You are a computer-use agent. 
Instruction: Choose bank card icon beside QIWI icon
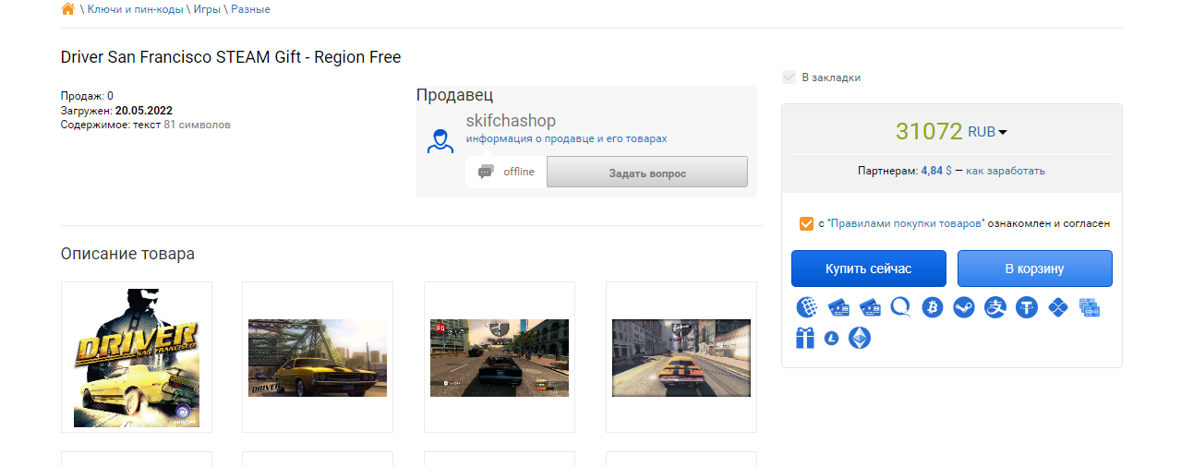870,307
